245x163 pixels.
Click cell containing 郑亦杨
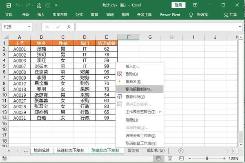41,112
